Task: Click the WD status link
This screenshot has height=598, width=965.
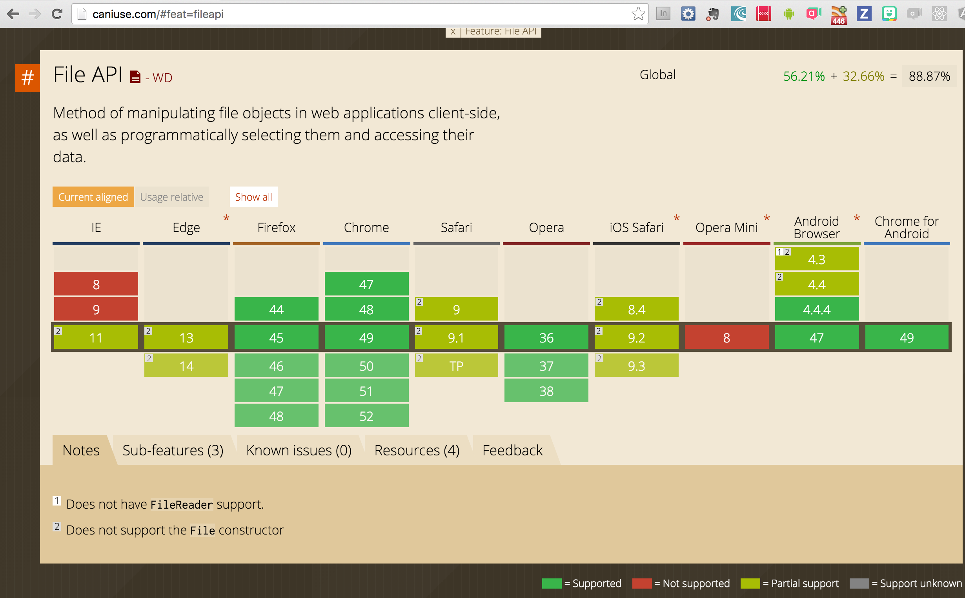Action: (162, 78)
